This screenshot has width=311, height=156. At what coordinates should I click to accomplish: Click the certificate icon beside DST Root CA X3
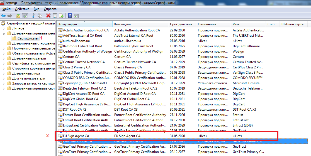click(60, 110)
